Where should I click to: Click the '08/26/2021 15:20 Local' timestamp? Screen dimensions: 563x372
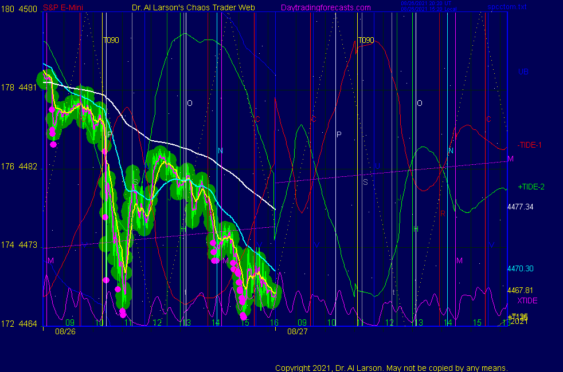click(429, 9)
